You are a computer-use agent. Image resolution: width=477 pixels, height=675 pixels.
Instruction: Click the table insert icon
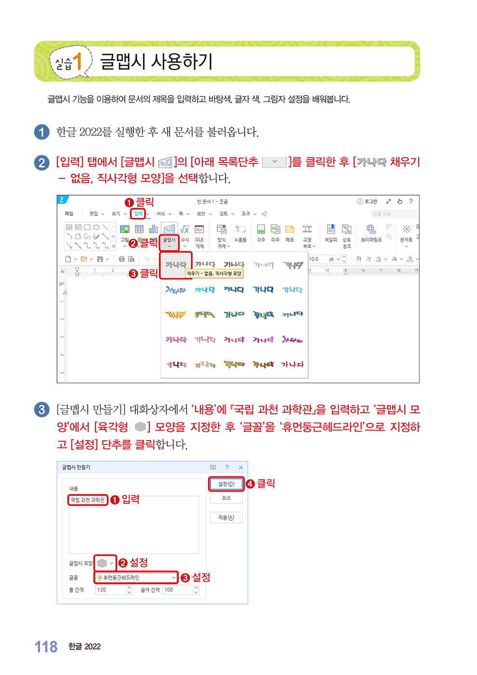tap(139, 229)
